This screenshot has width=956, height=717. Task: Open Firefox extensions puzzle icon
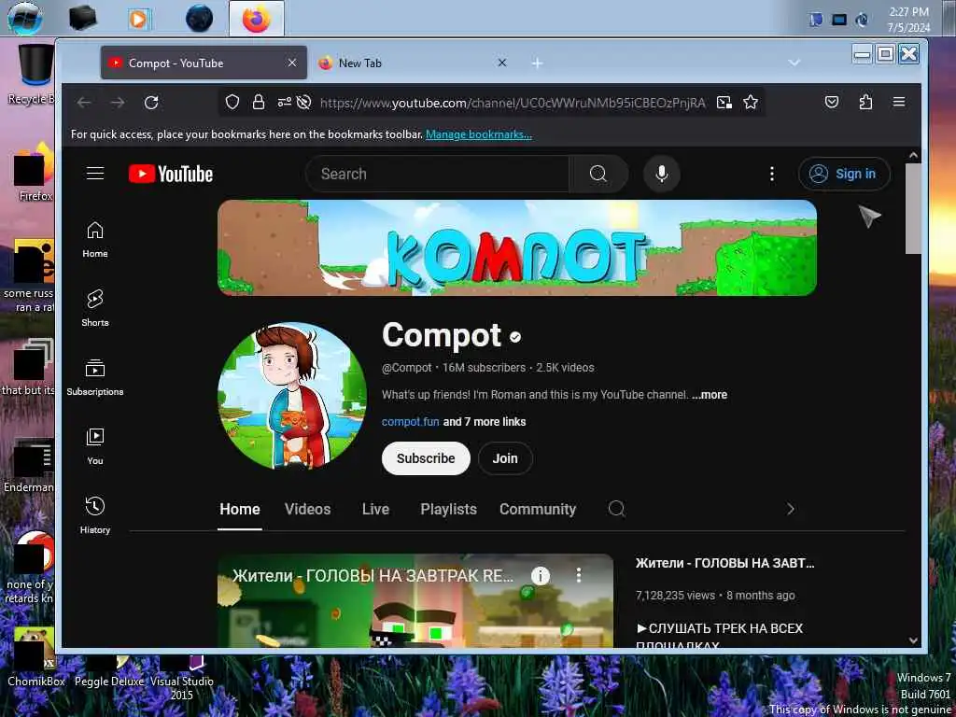click(865, 103)
